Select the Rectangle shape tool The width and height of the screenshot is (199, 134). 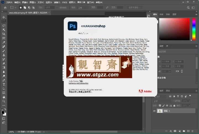pyautogui.click(x=4, y=93)
